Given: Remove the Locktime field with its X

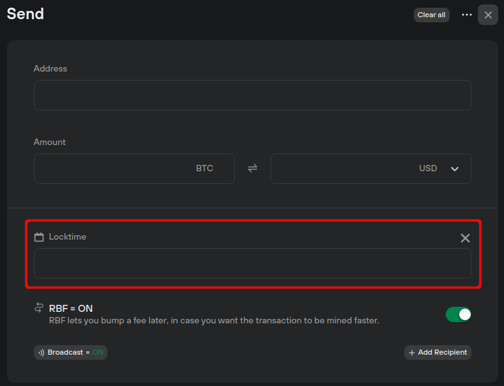Looking at the screenshot, I should click(x=465, y=238).
